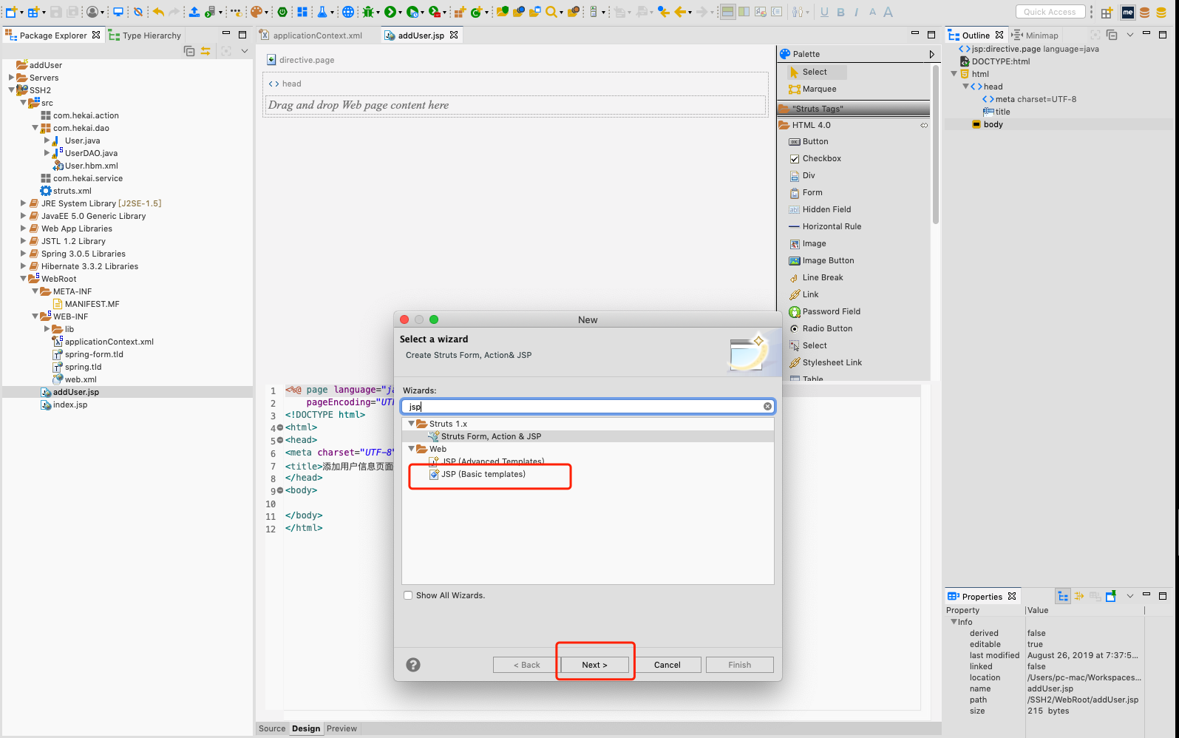This screenshot has height=738, width=1179.
Task: Toggle Link with Editor in Package Explorer
Action: pyautogui.click(x=205, y=51)
